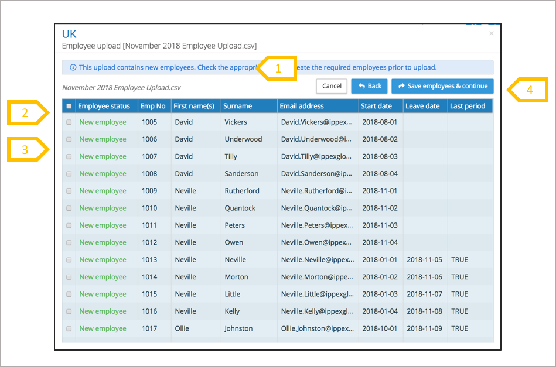Click the Back button
The width and height of the screenshot is (556, 367).
pyautogui.click(x=369, y=86)
